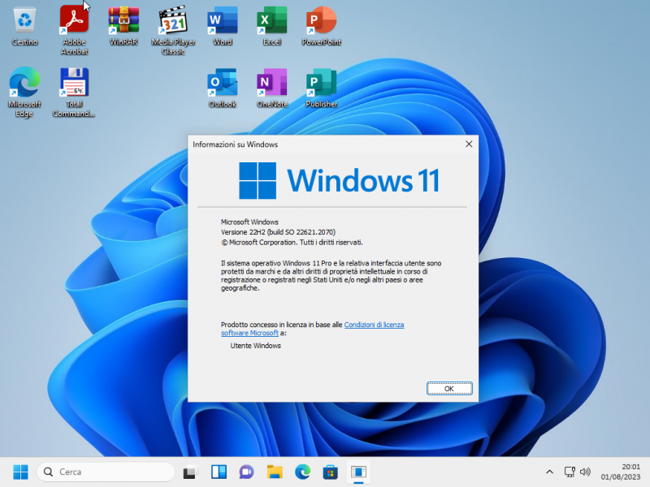
Task: Open Microsoft Edge from the desktop
Action: (x=24, y=84)
